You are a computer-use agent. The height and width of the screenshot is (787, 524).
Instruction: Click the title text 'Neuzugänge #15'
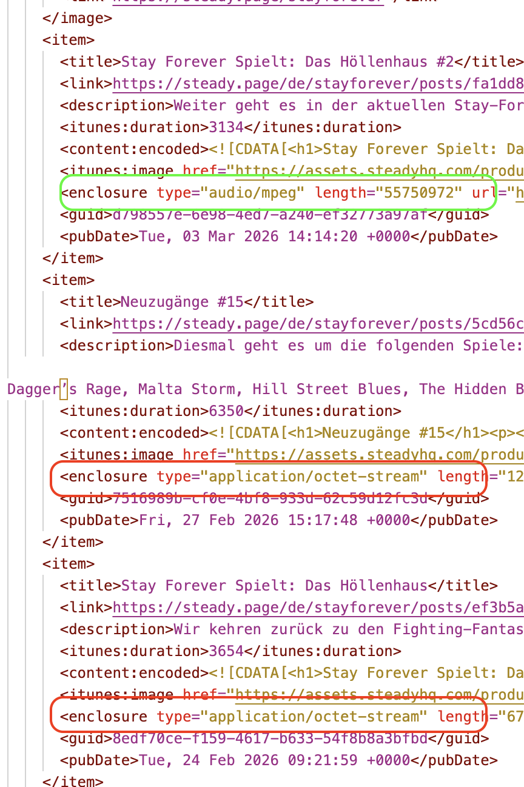[x=183, y=302]
